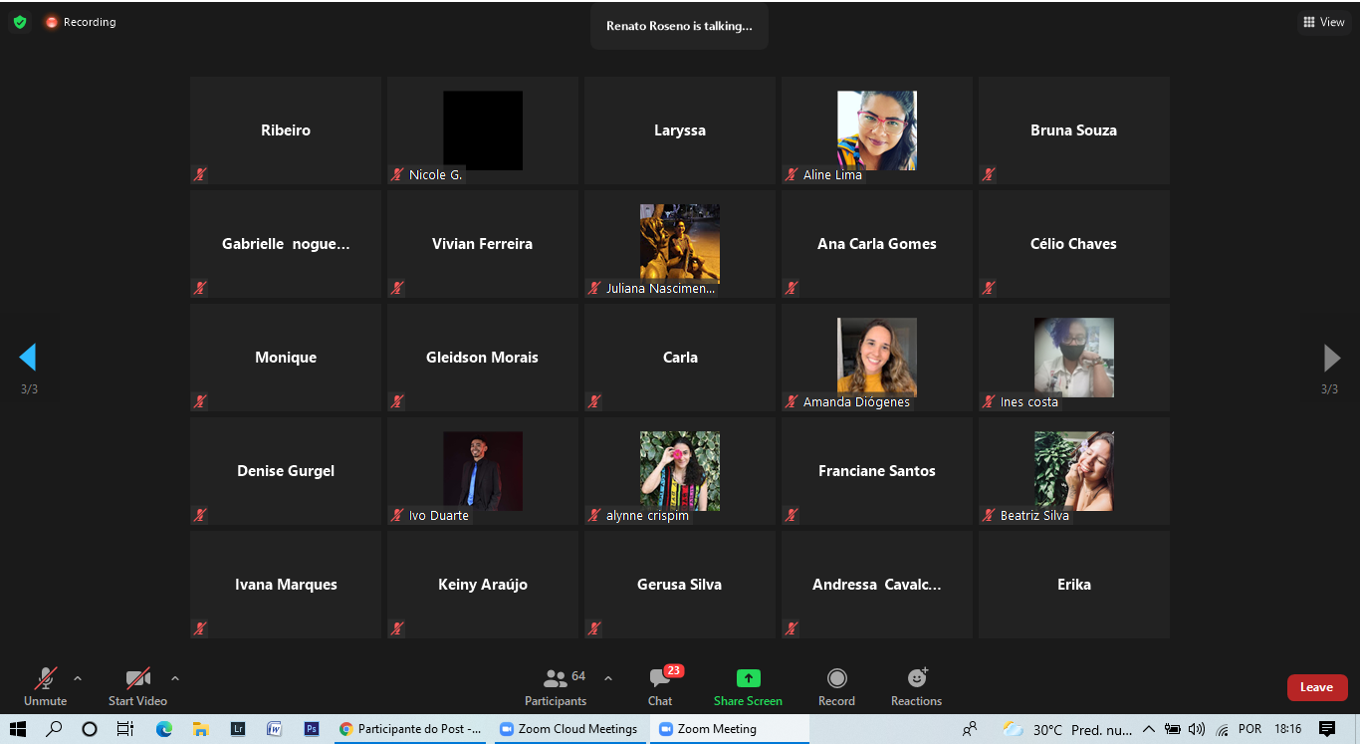The height and width of the screenshot is (744, 1360).
Task: Expand video options next to Start Video
Action: tap(175, 678)
